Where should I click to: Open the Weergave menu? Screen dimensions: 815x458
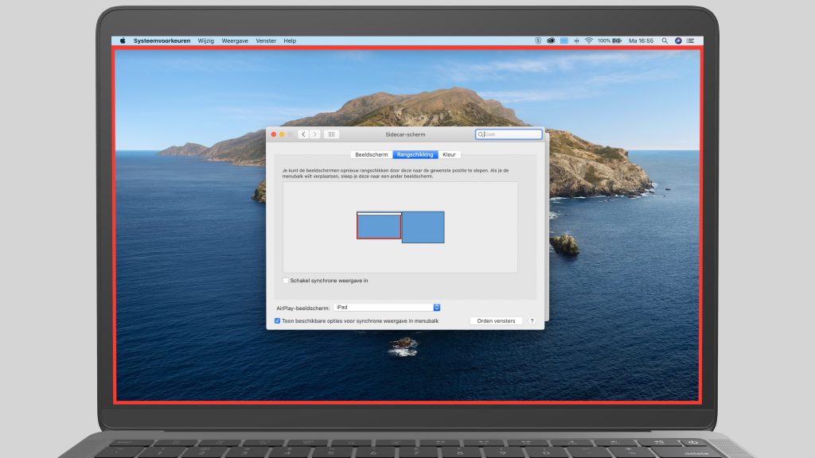(235, 41)
